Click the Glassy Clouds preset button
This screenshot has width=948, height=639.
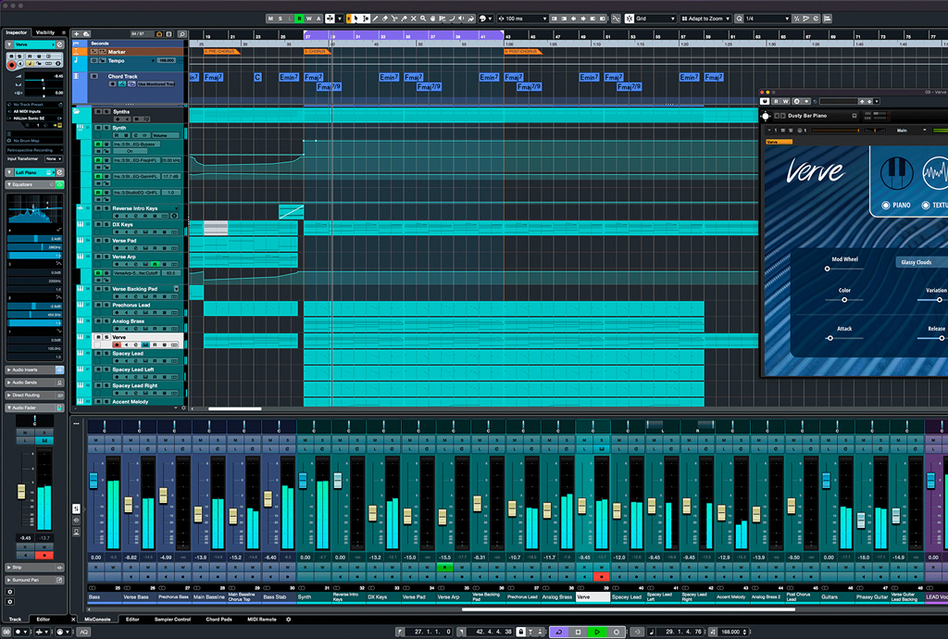pyautogui.click(x=917, y=262)
